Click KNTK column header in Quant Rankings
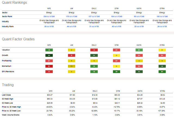174x119 pixels. pos(139,8)
